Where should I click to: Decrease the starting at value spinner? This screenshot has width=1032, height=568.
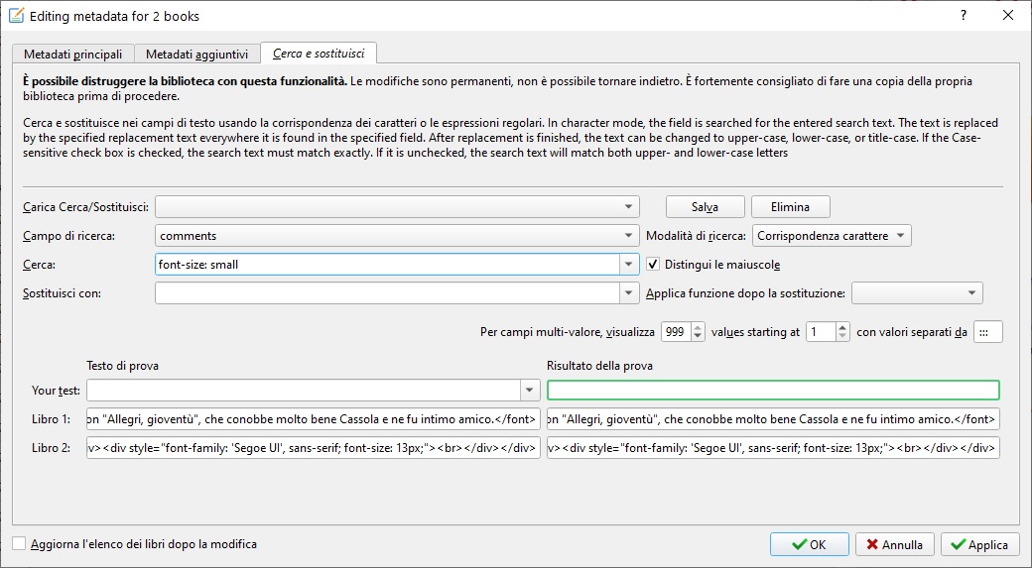coord(842,337)
